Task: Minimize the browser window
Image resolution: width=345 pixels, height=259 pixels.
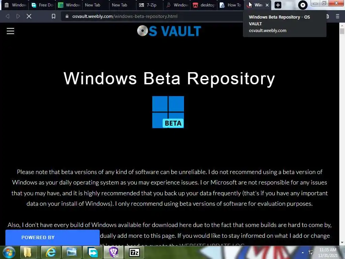Action: click(x=315, y=3)
